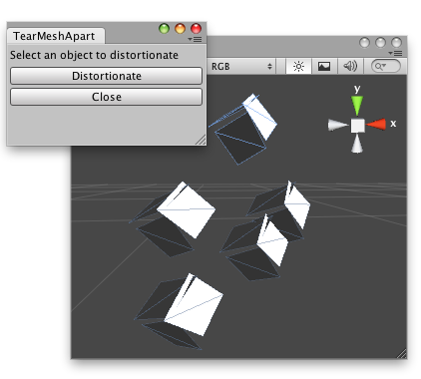The width and height of the screenshot is (421, 379).
Task: Click the left gray gizmo cone
Action: coord(338,126)
